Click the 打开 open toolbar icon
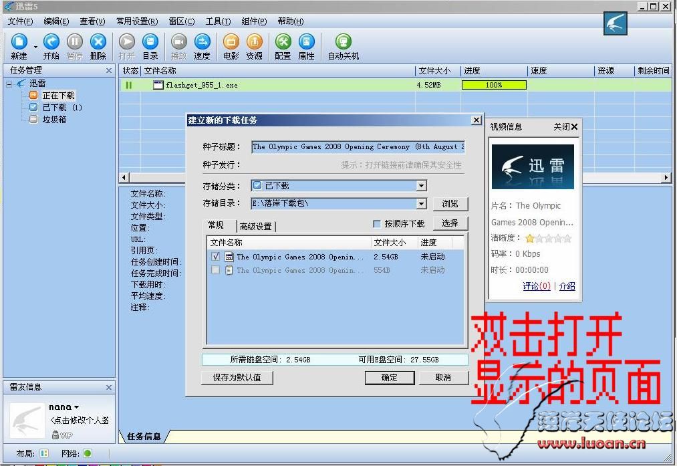This screenshot has height=466, width=677. 126,42
